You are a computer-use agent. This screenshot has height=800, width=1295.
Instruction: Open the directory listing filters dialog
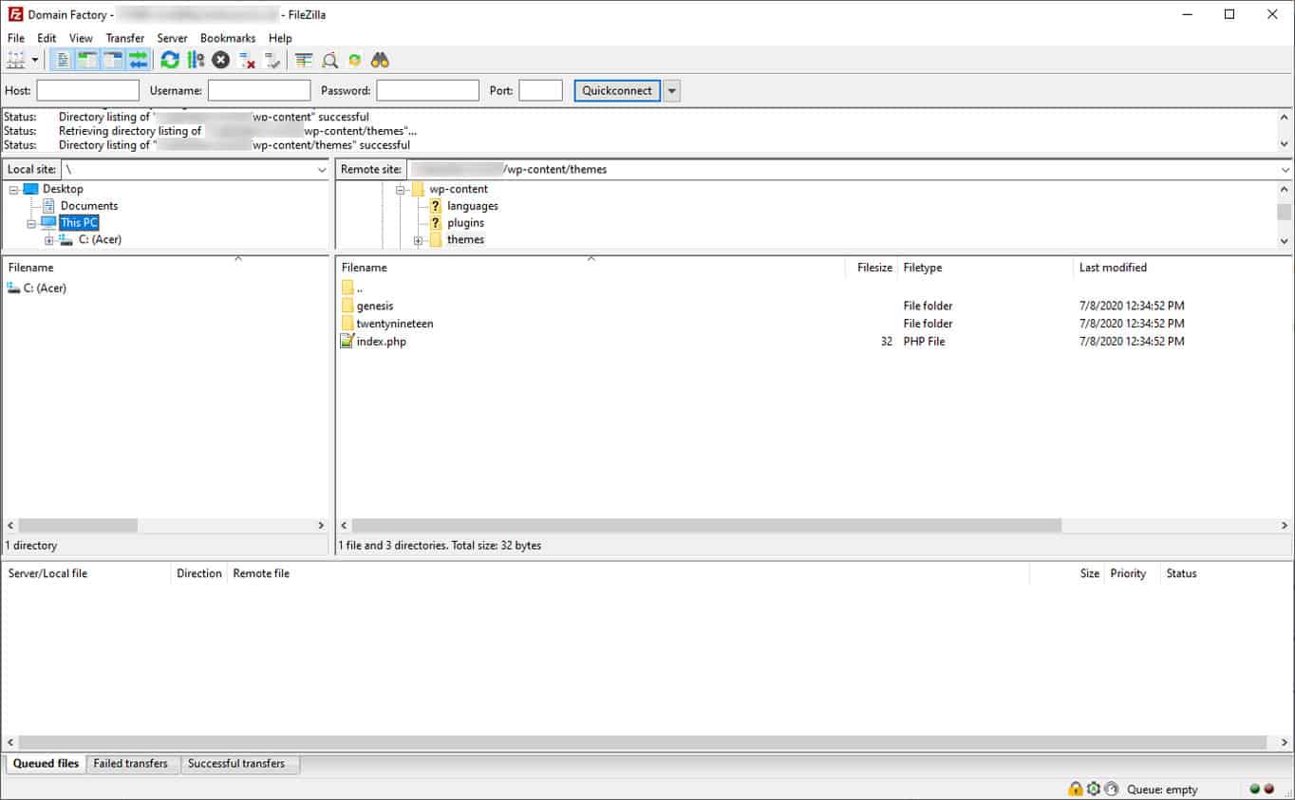[x=304, y=60]
